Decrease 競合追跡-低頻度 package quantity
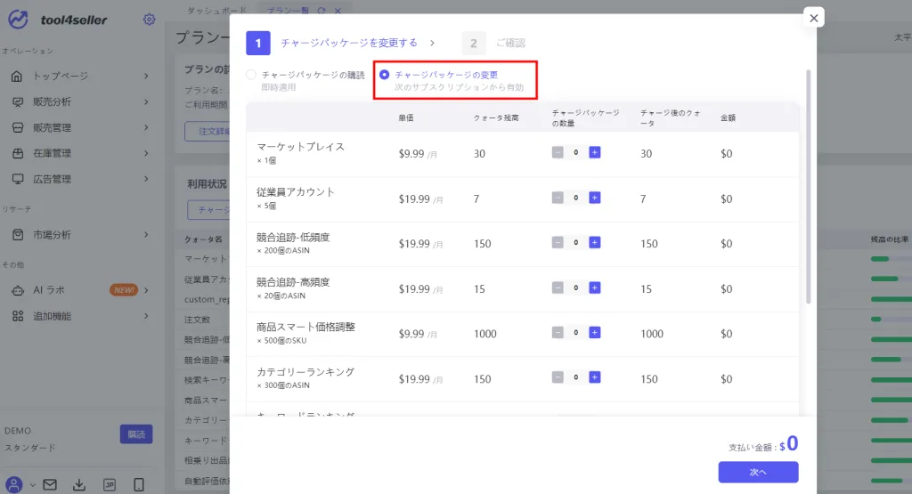This screenshot has height=494, width=912. 558,242
